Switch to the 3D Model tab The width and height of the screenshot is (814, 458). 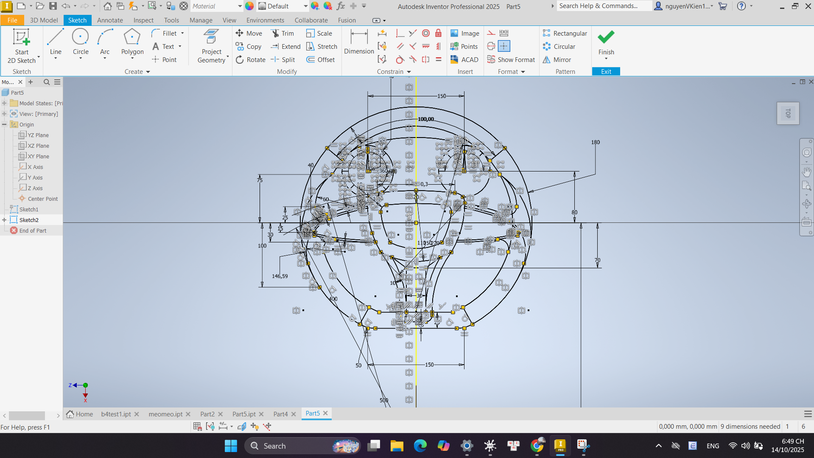pyautogui.click(x=44, y=20)
